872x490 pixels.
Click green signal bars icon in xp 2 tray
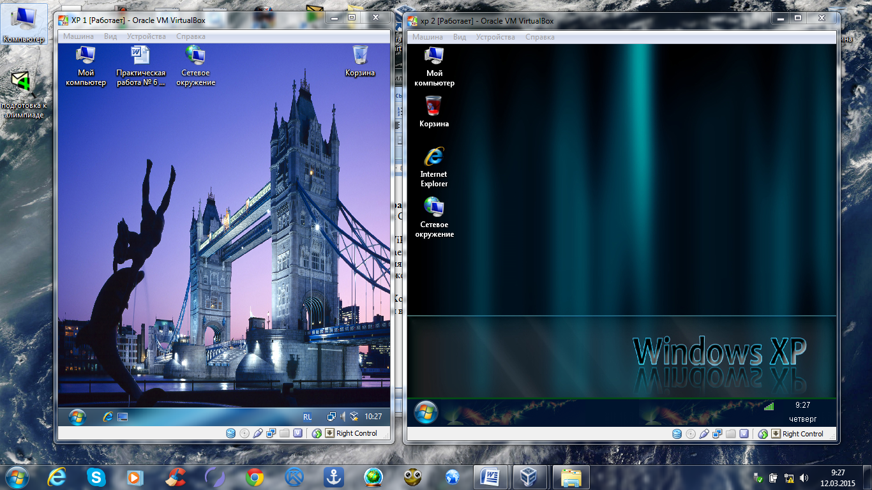pos(769,405)
